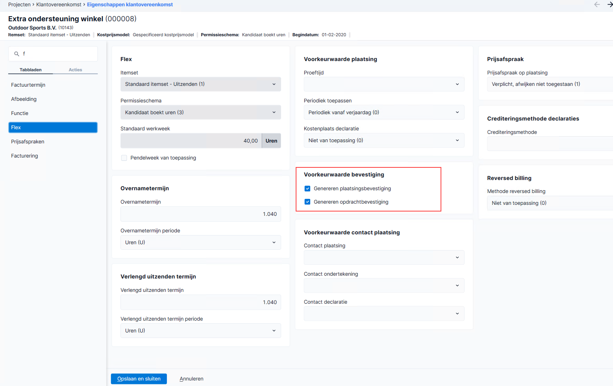Click Opslaan en sluiten button
This screenshot has width=613, height=386.
tap(139, 379)
